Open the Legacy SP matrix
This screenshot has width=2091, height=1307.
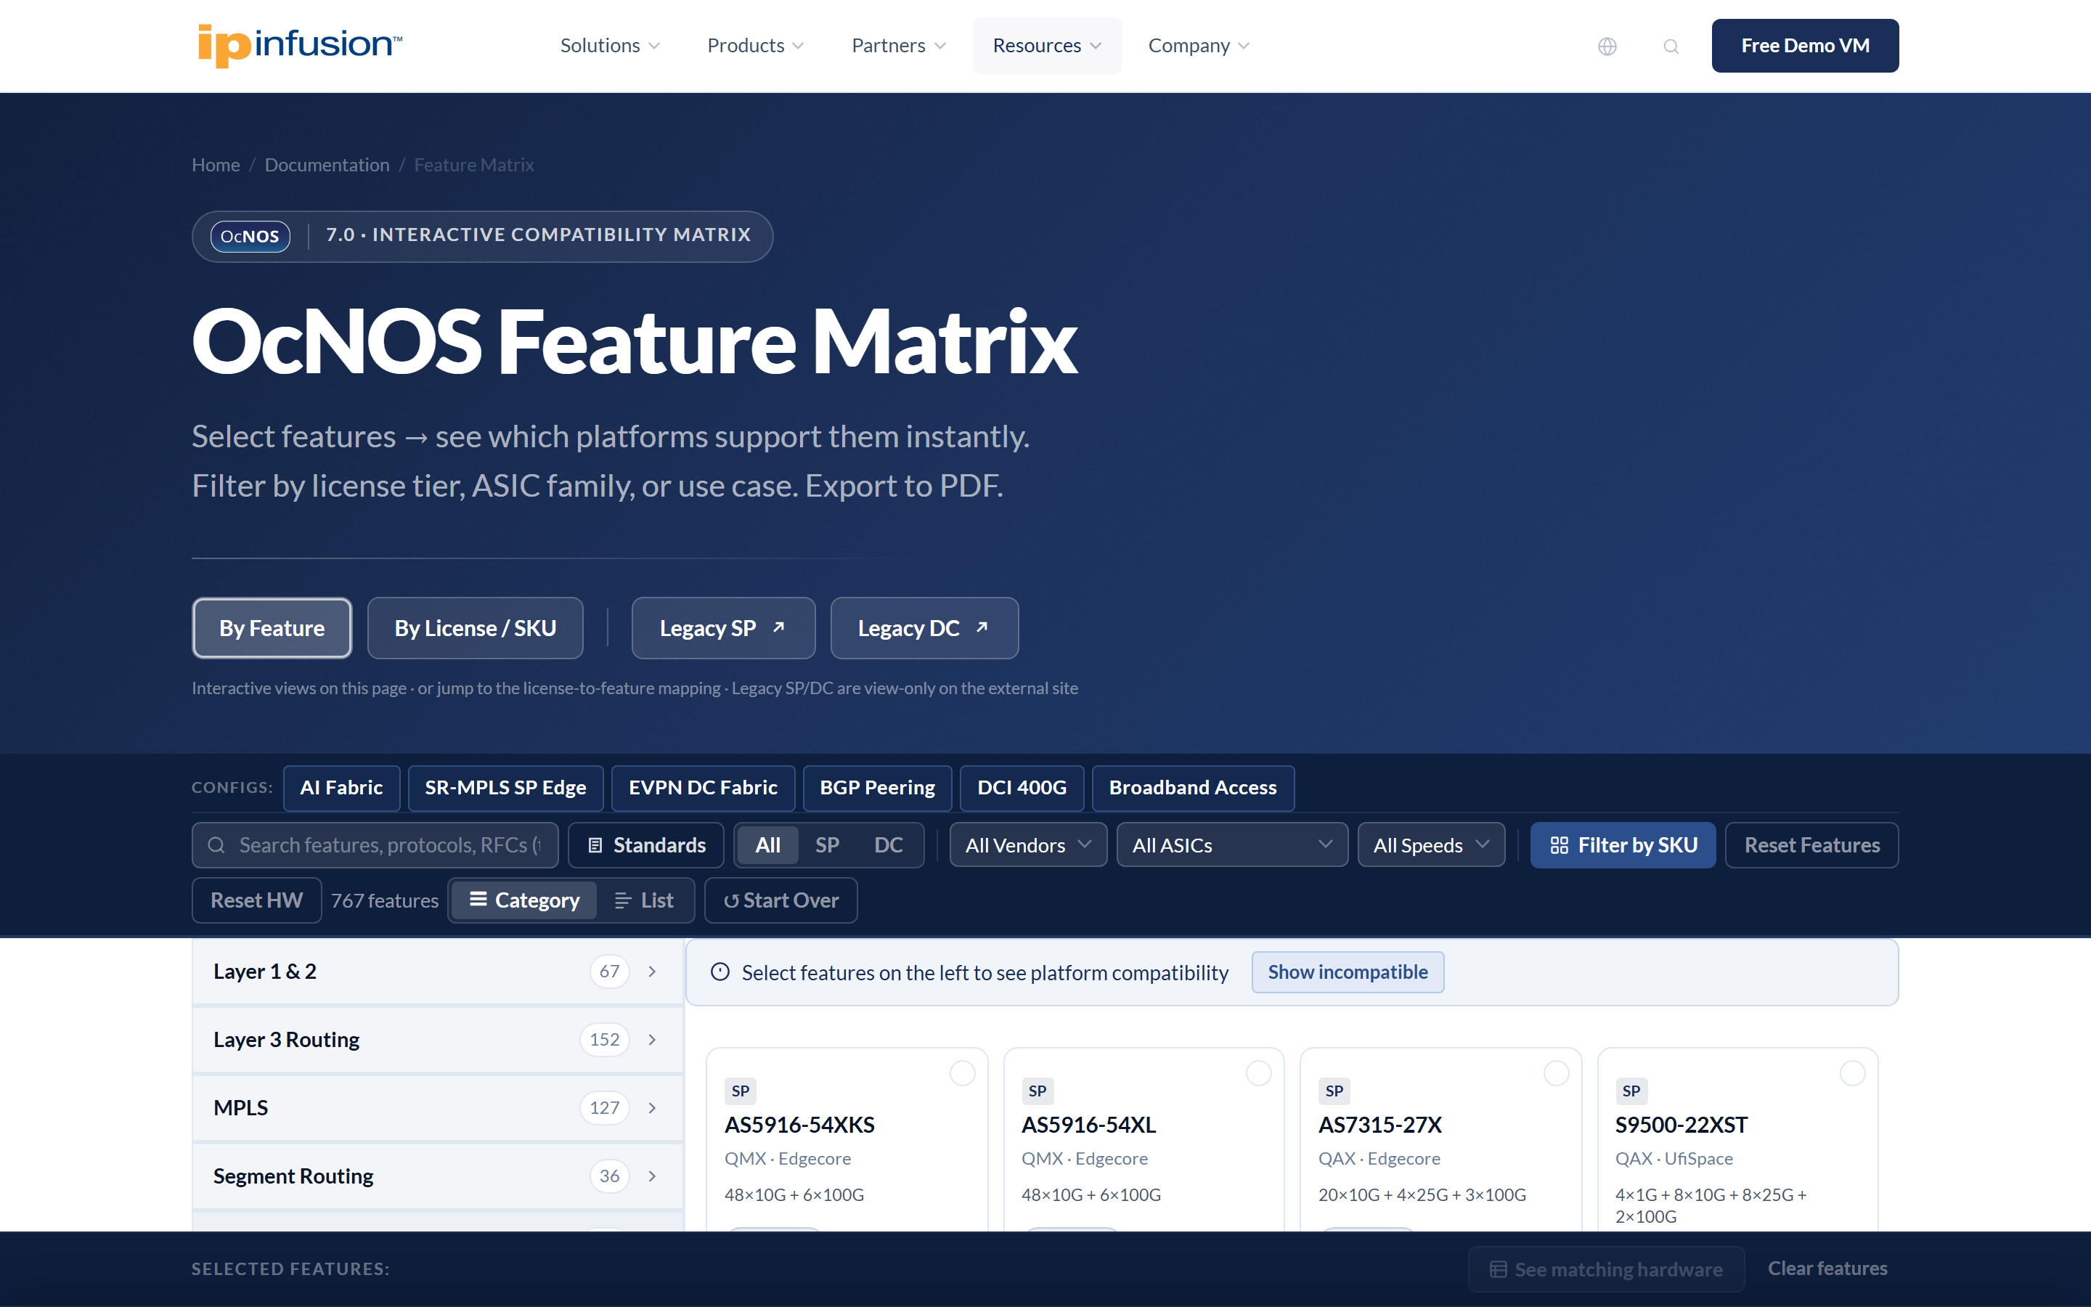point(723,628)
